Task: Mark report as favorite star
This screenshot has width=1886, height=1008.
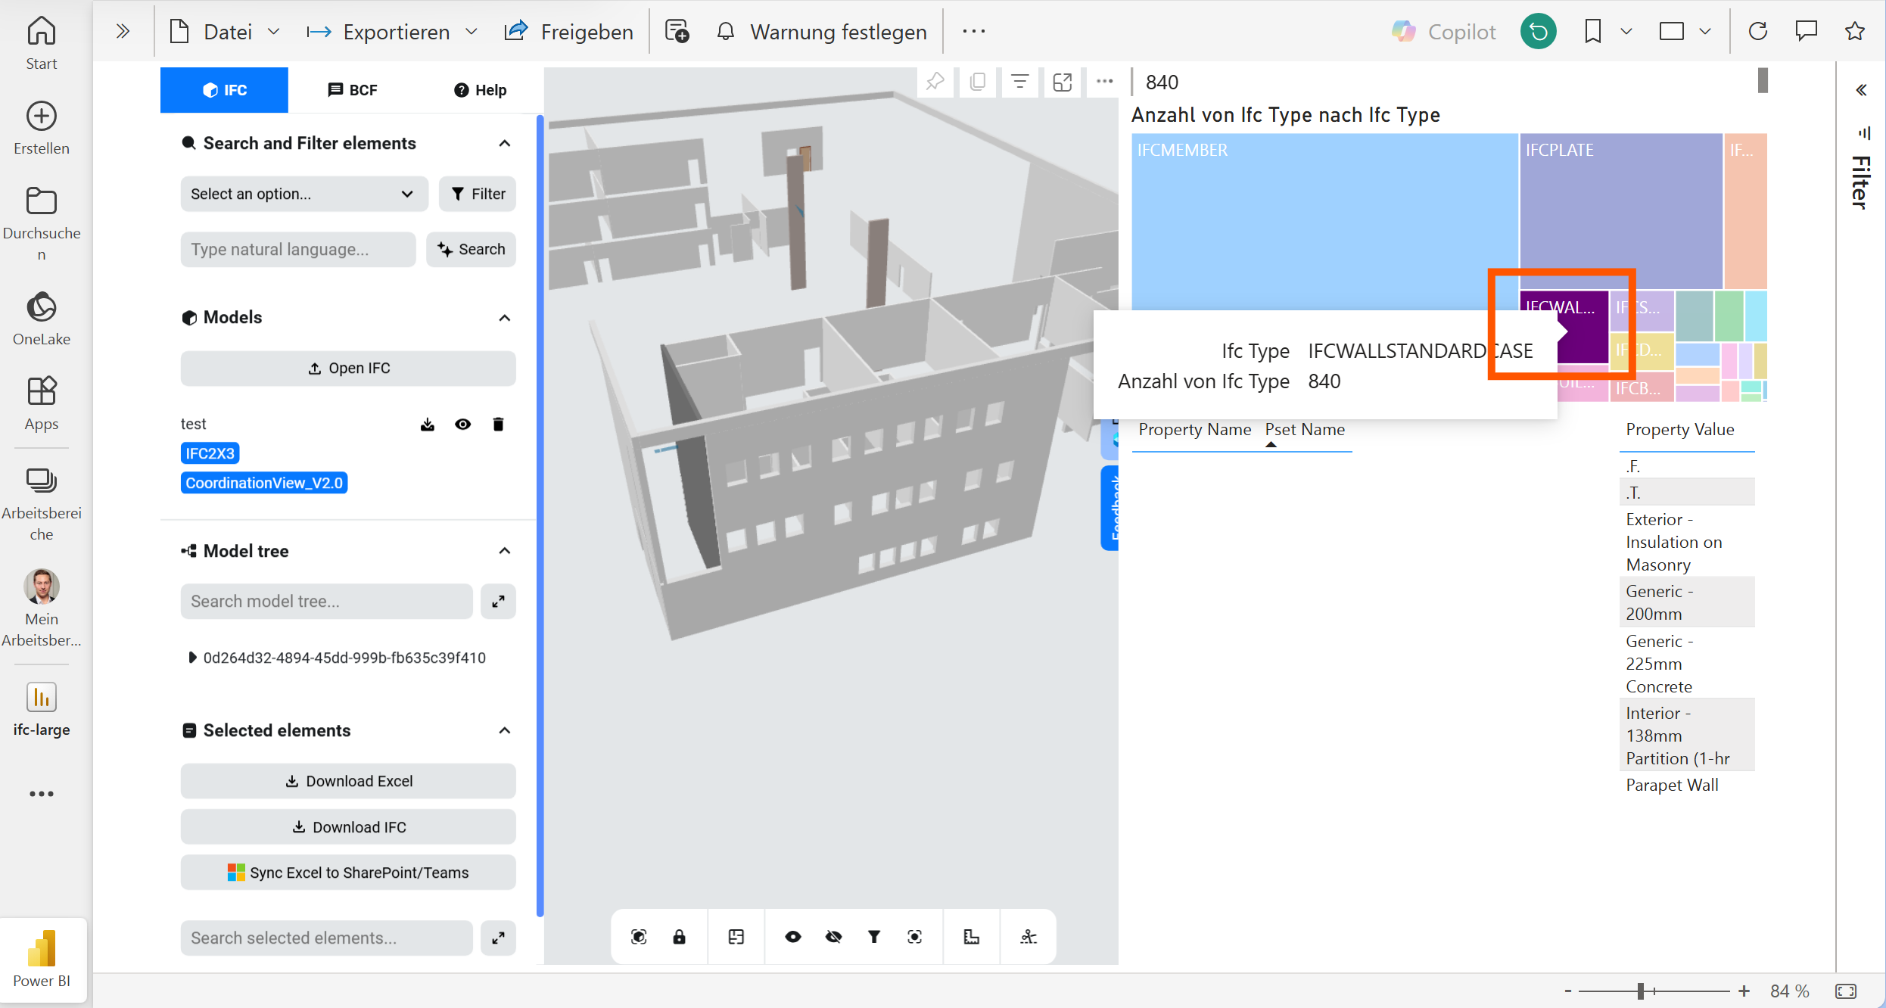Action: click(x=1855, y=32)
